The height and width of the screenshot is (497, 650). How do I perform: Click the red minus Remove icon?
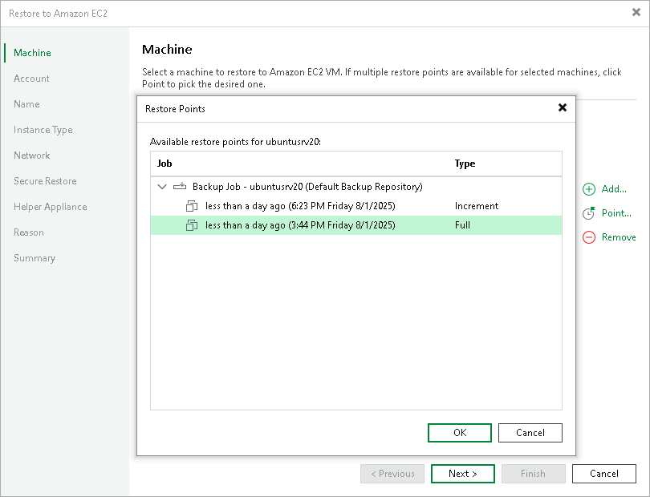point(589,237)
